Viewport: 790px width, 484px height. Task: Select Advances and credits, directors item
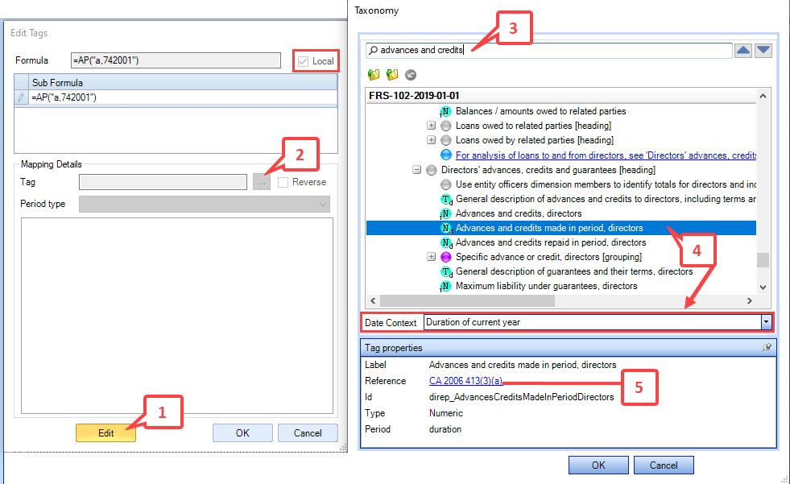click(519, 213)
